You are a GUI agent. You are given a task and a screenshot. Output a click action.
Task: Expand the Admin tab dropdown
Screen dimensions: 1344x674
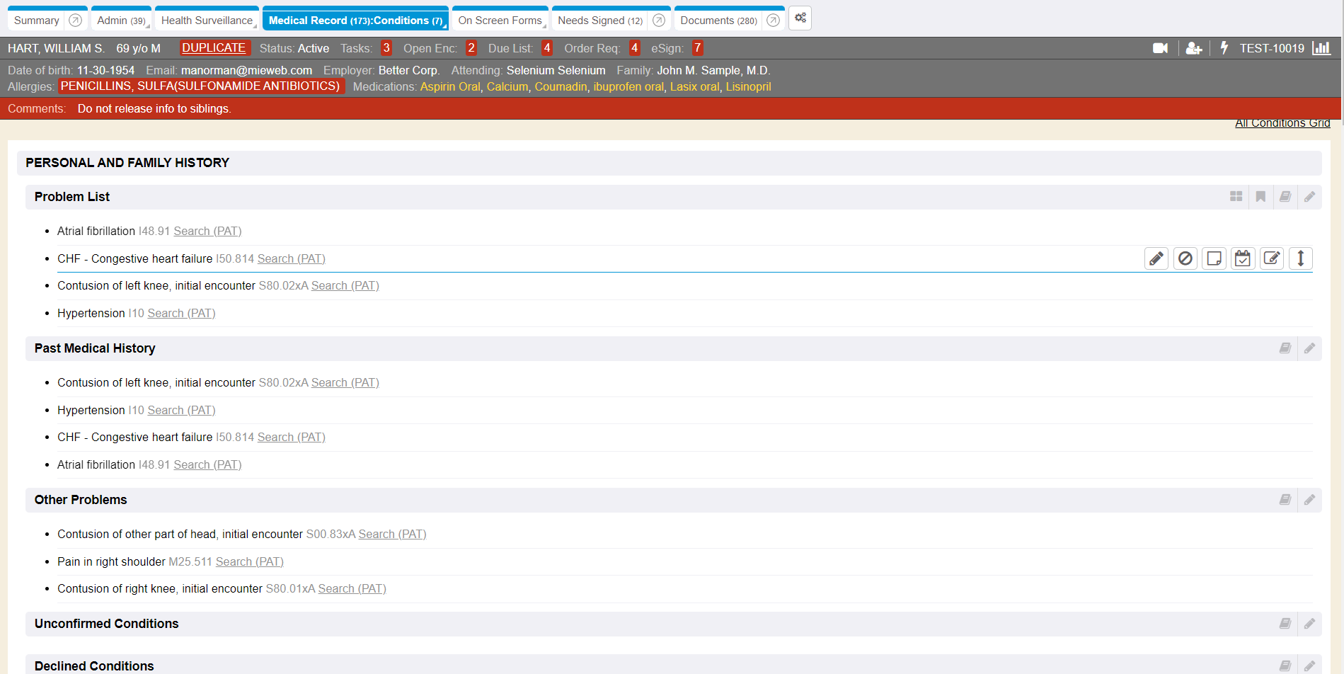point(148,25)
